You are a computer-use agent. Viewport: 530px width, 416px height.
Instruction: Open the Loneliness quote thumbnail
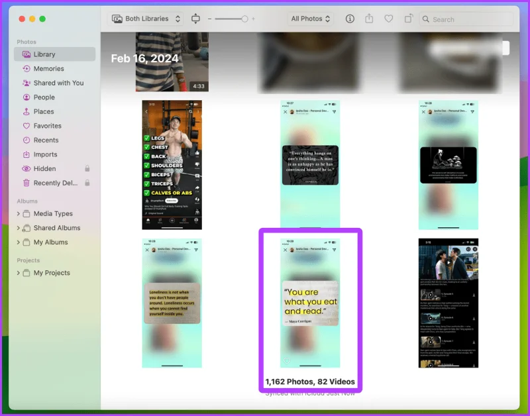[172, 303]
